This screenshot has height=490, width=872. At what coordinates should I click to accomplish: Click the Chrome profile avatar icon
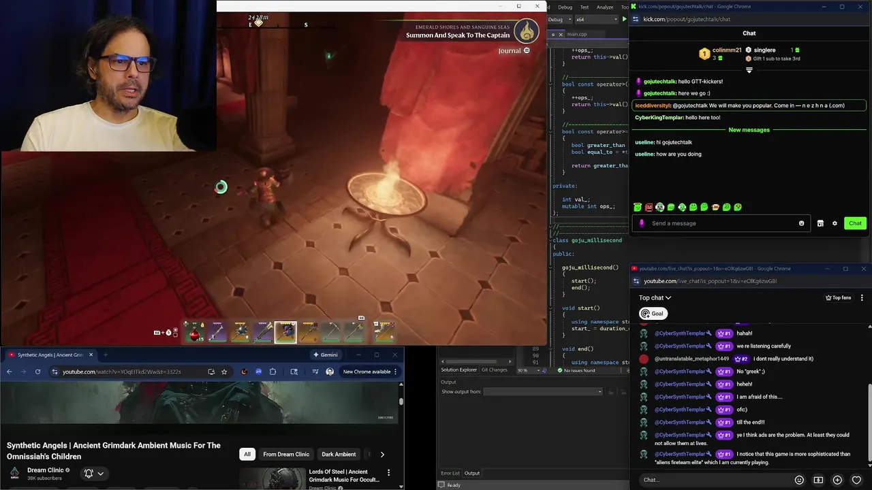pyautogui.click(x=330, y=372)
